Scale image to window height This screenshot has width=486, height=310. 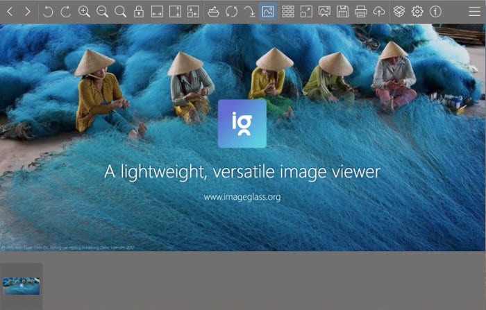click(175, 12)
